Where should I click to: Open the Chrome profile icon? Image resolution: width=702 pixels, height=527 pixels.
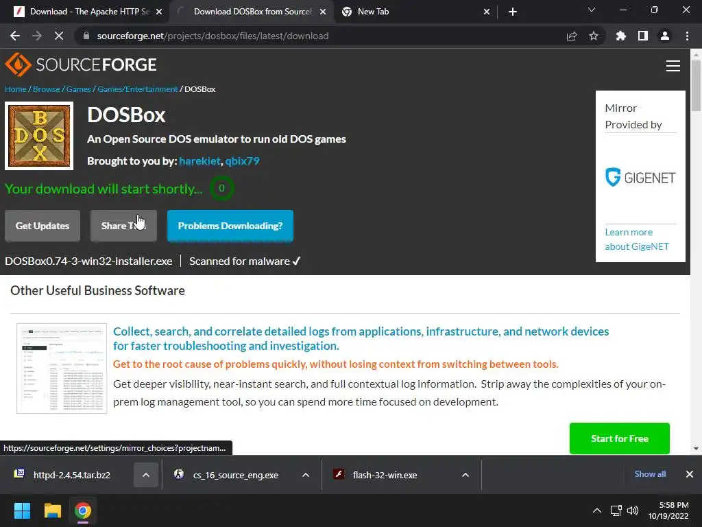(665, 36)
